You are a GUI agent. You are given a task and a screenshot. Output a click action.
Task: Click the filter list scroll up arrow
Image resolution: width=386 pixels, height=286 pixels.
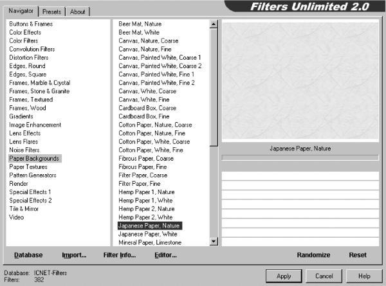point(214,24)
